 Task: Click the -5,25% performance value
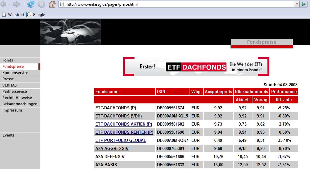(x=284, y=108)
